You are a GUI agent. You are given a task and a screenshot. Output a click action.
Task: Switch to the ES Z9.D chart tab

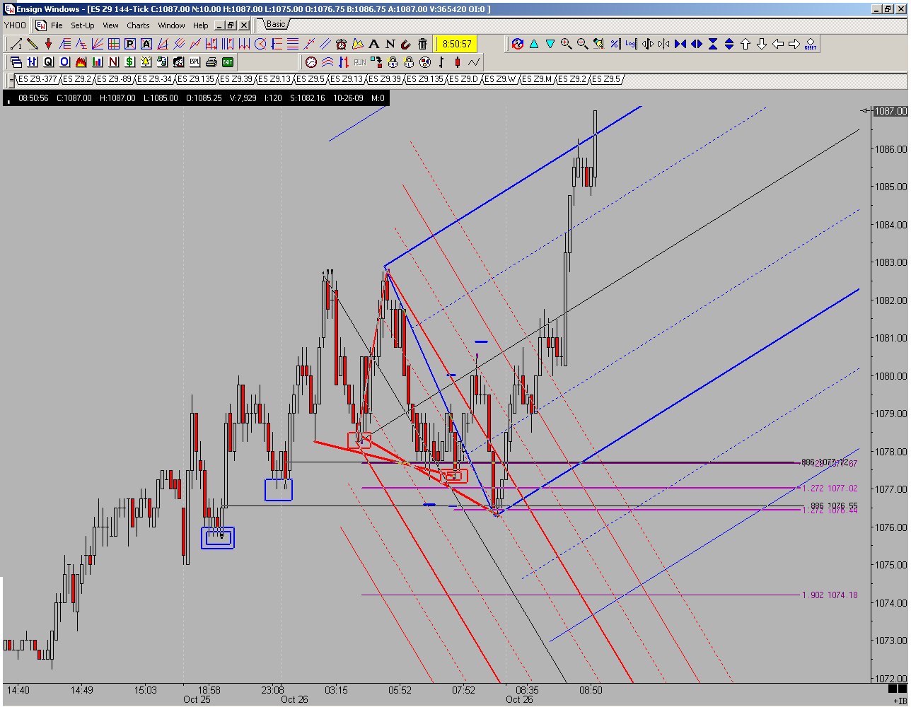coord(465,79)
